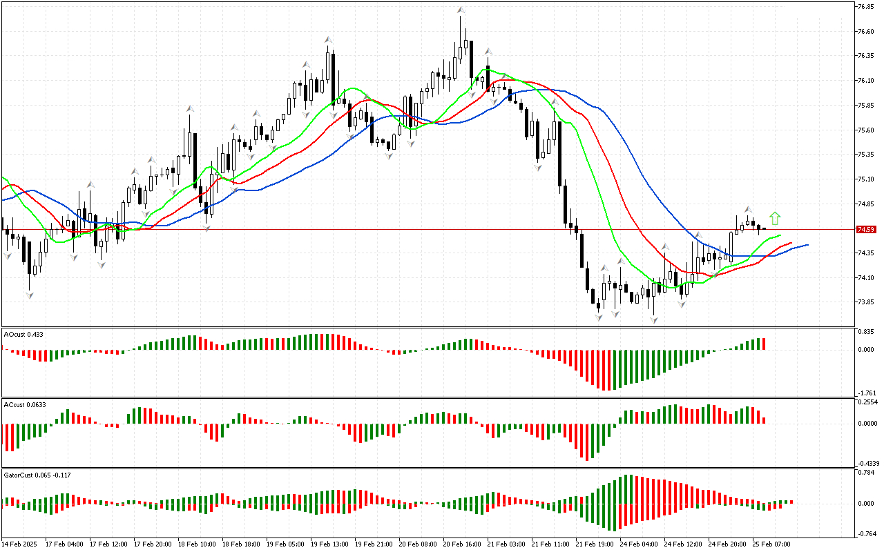
Task: Click the 75.35 price scale label
Action: [x=866, y=155]
